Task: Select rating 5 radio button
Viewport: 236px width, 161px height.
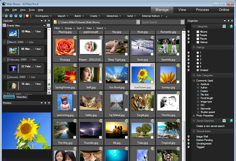Action: click(x=198, y=66)
